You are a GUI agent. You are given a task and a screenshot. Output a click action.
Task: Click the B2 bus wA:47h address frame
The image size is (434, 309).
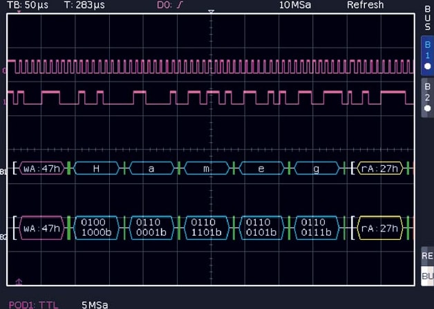[41, 228]
